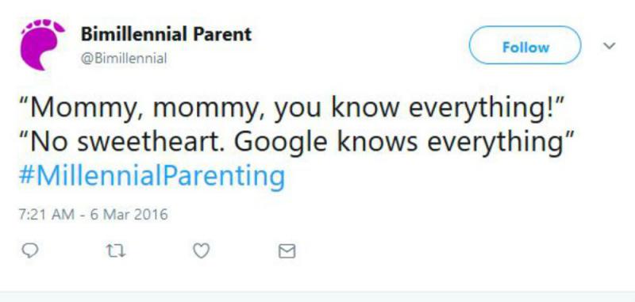Click the word "Google" in the tweet

point(280,144)
